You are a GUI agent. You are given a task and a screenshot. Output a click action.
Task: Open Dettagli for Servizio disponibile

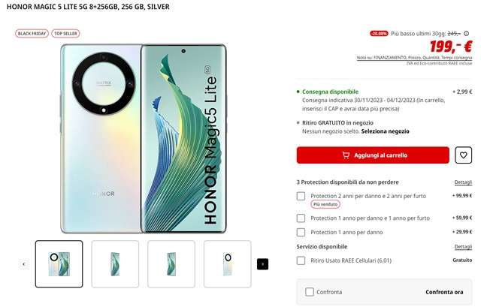(x=463, y=247)
